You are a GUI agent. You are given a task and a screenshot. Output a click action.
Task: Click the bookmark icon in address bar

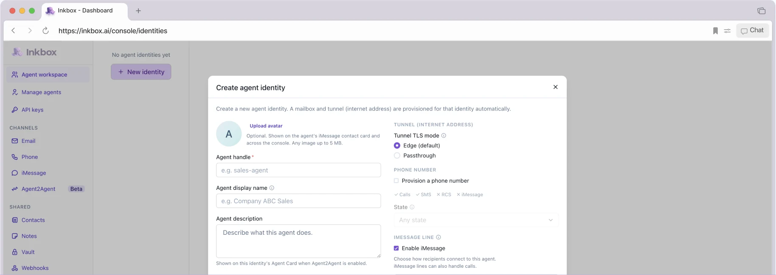(715, 31)
